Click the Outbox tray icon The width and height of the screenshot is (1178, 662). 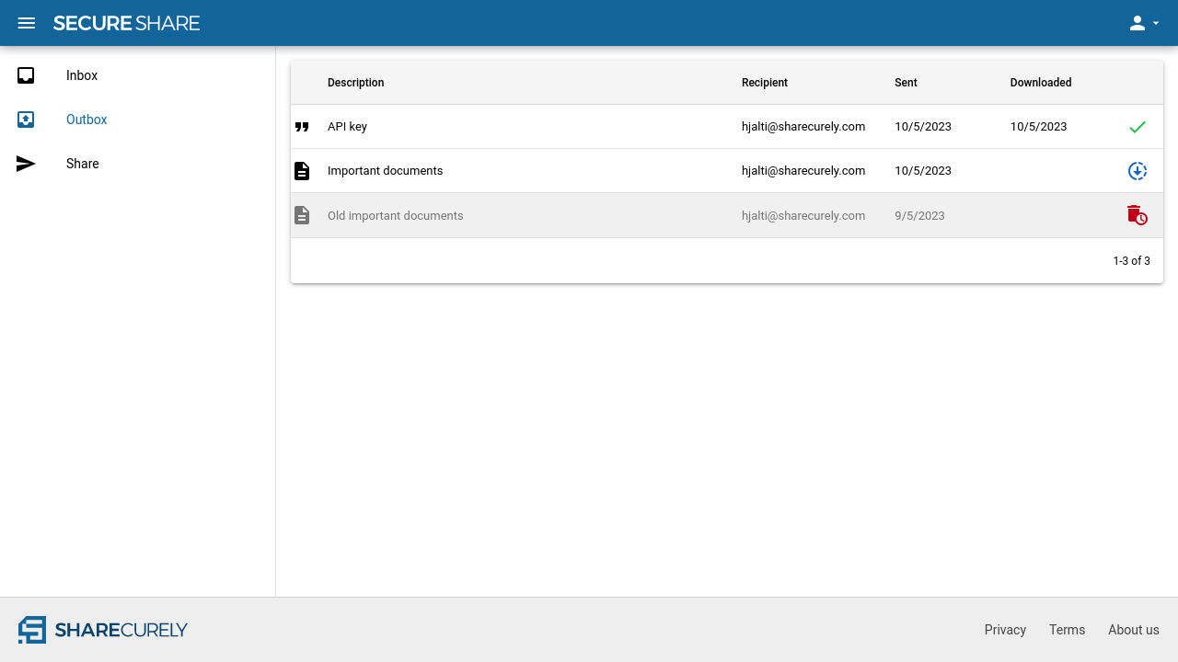coord(26,120)
